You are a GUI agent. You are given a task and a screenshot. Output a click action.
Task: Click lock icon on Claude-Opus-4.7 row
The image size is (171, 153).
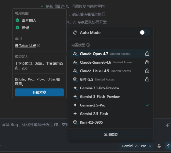tap(147, 54)
